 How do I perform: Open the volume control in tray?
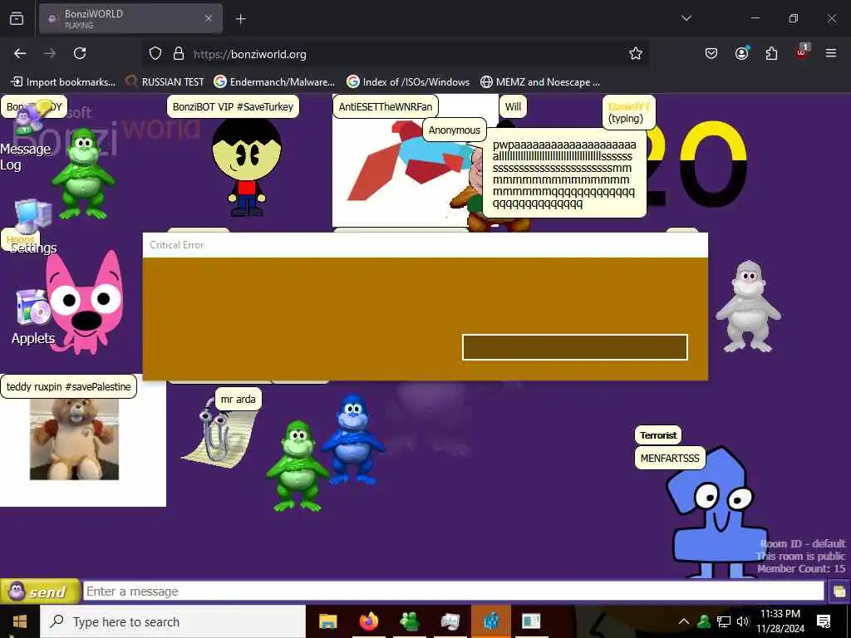coord(742,621)
